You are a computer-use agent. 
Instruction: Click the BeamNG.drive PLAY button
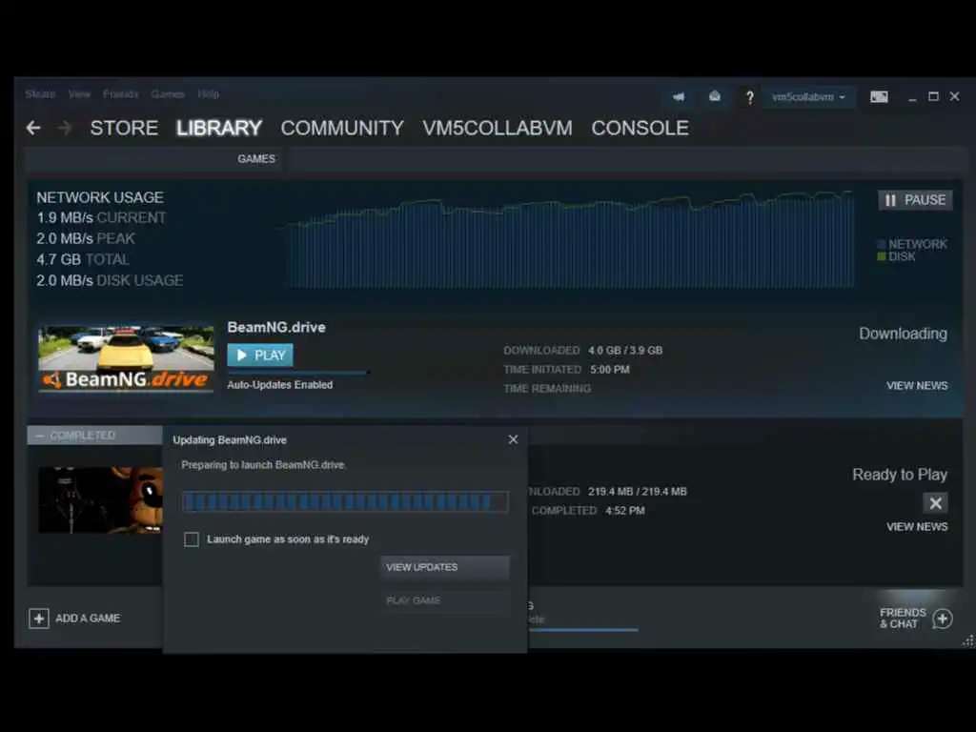[260, 355]
